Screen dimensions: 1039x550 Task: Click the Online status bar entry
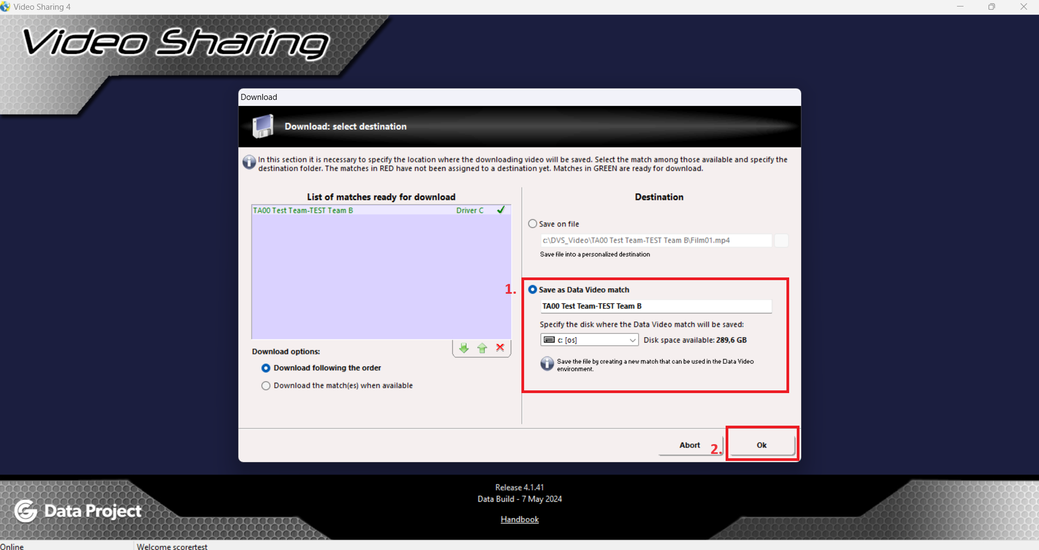(12, 546)
